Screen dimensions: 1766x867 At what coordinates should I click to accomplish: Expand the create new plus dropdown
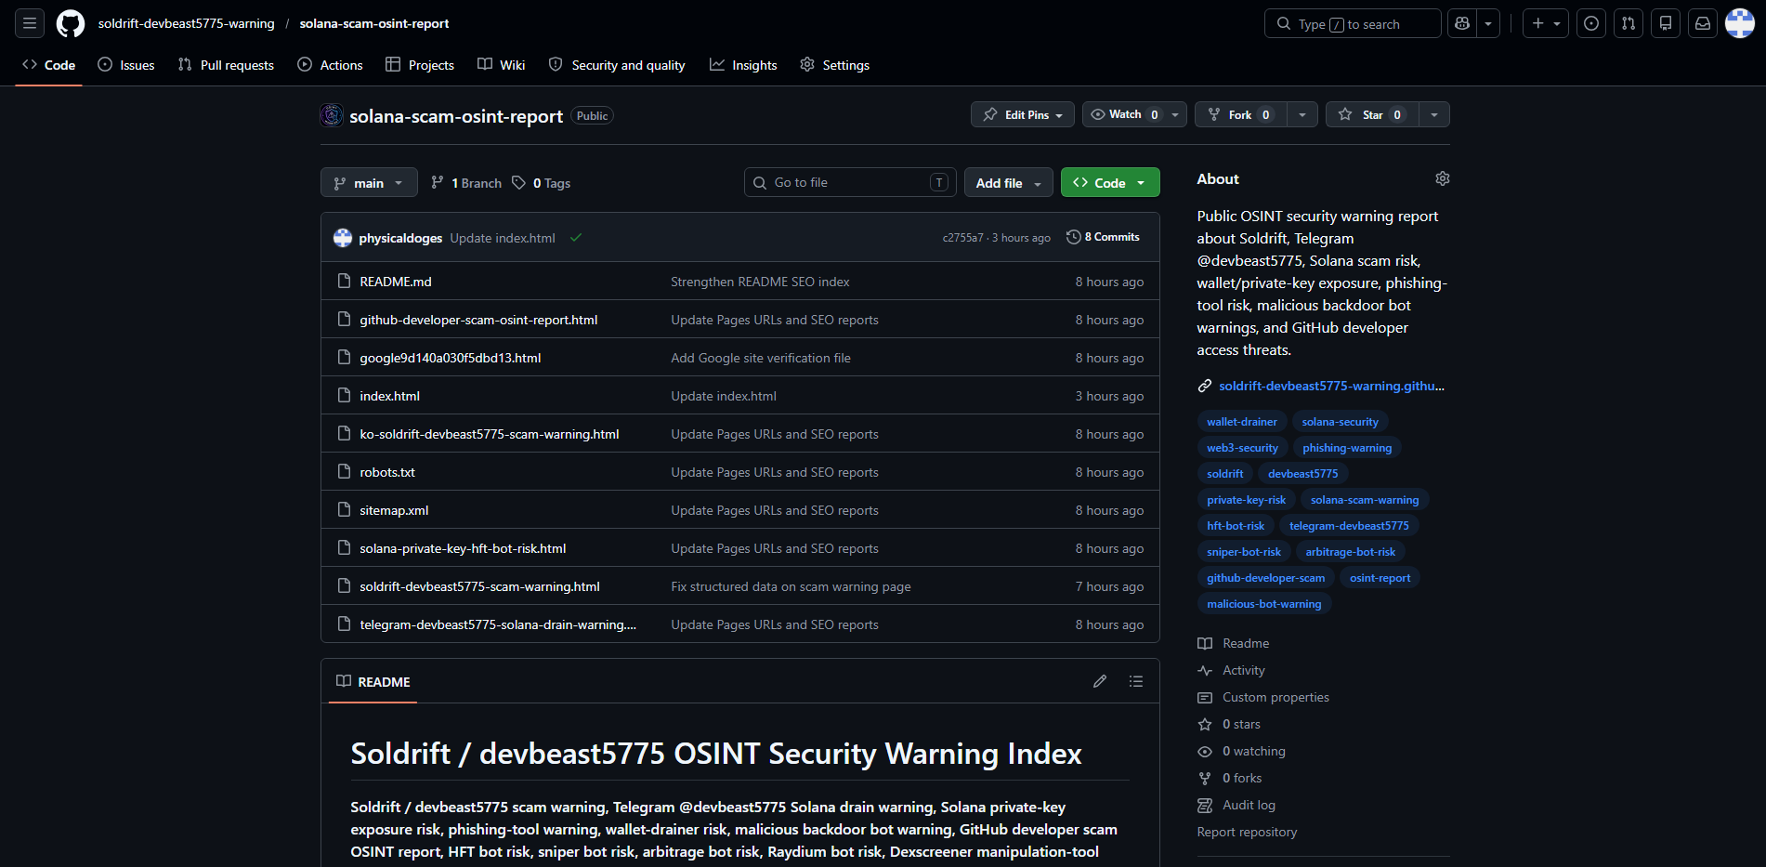(x=1546, y=23)
